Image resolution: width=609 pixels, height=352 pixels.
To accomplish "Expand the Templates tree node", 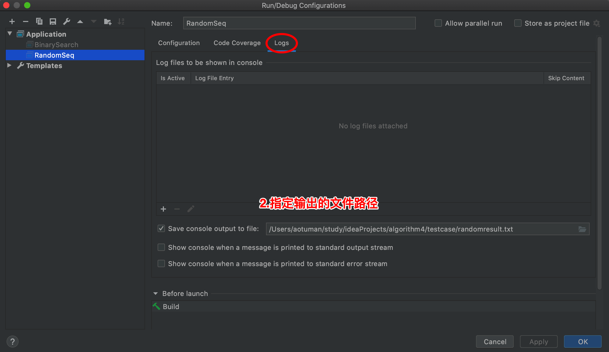I will [x=9, y=65].
